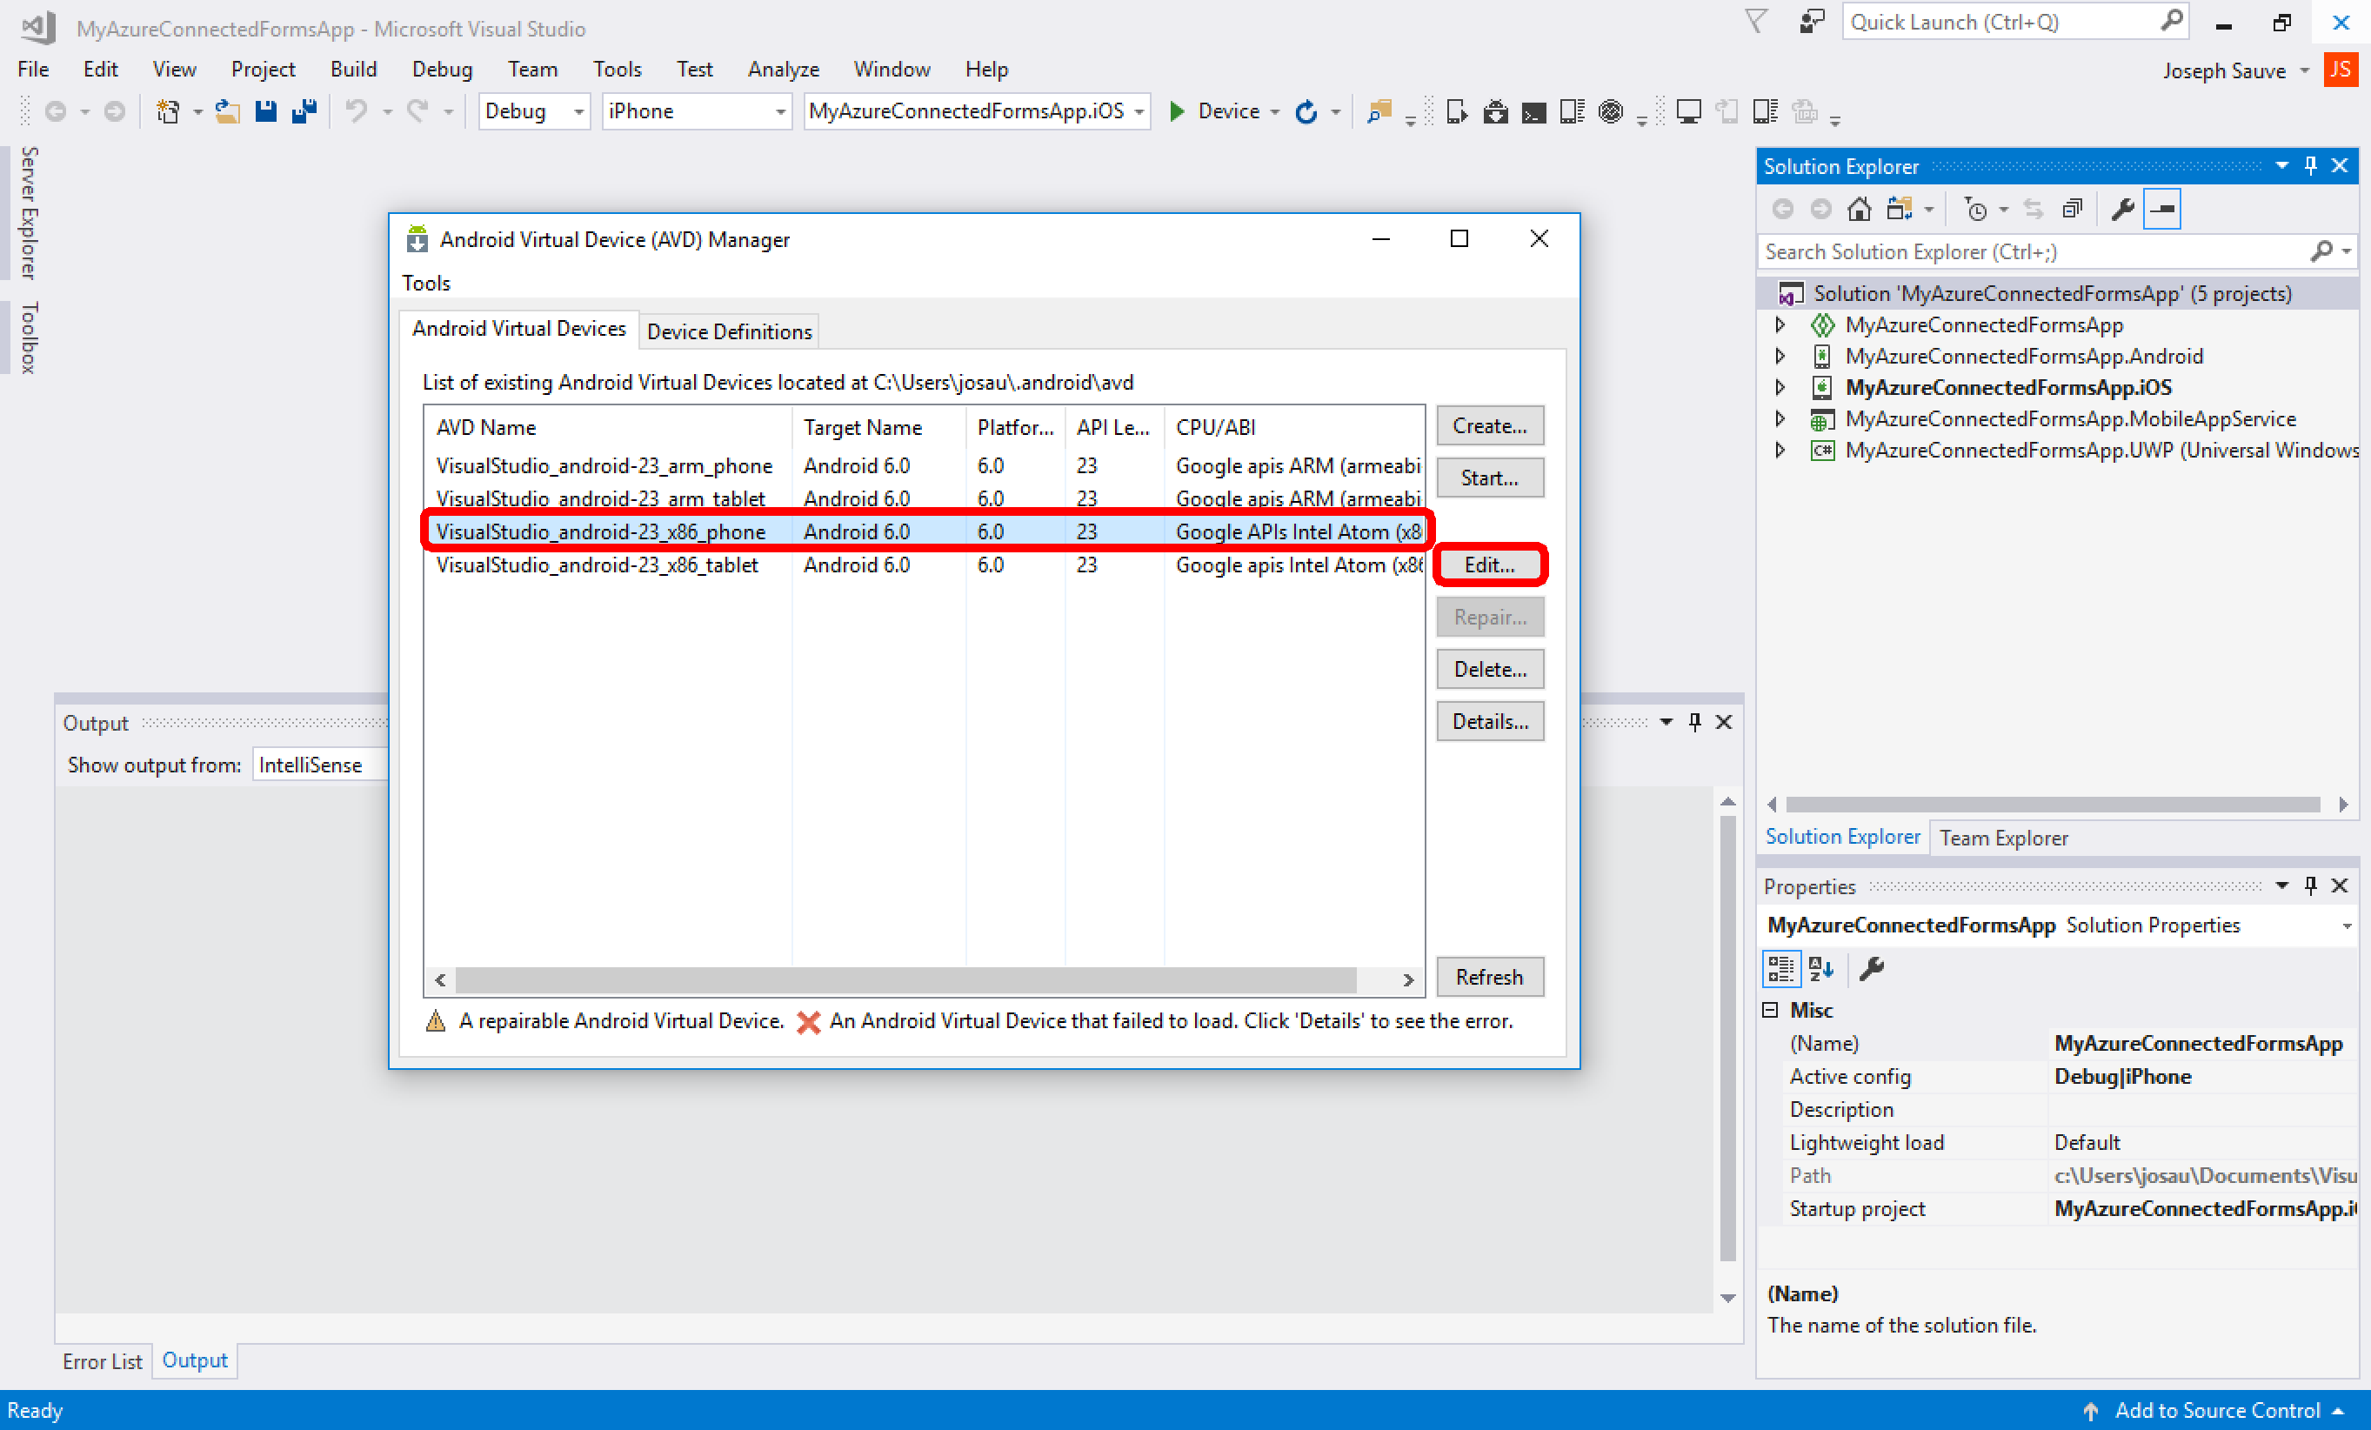The image size is (2371, 1430).
Task: Expand the MyAzureConnectedFormsApp.iOS project node
Action: point(1780,388)
